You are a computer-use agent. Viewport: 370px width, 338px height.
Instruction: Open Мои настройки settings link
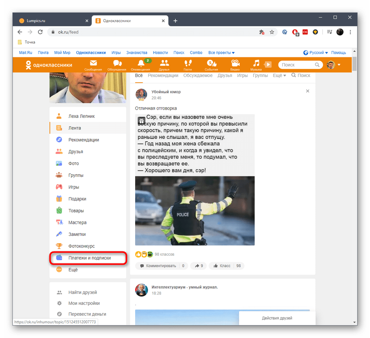click(84, 303)
